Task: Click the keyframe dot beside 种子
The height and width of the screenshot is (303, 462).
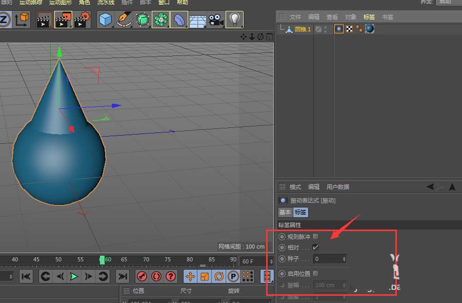Action: pos(282,259)
